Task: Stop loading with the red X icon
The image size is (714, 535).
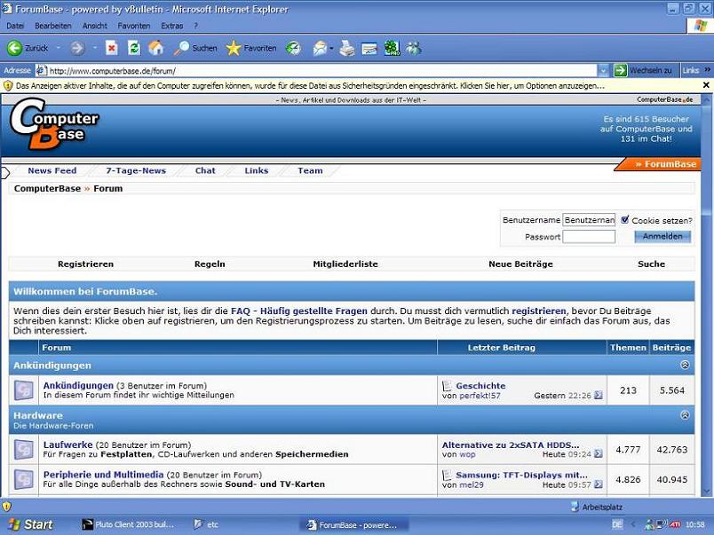Action: tap(112, 48)
